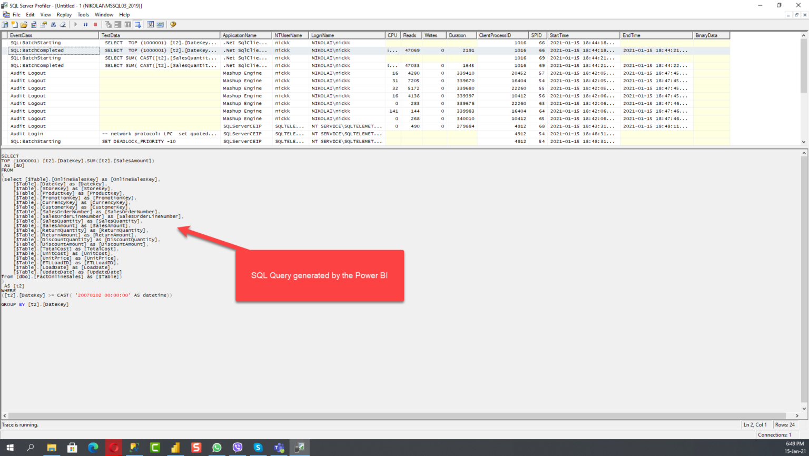Open the File menu
Image resolution: width=809 pixels, height=456 pixels.
16,15
